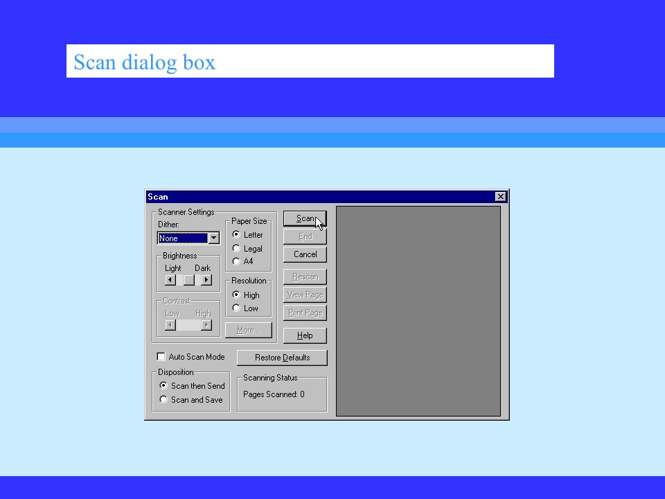
Task: Click Contrast right arrow toward High
Action: (x=206, y=325)
